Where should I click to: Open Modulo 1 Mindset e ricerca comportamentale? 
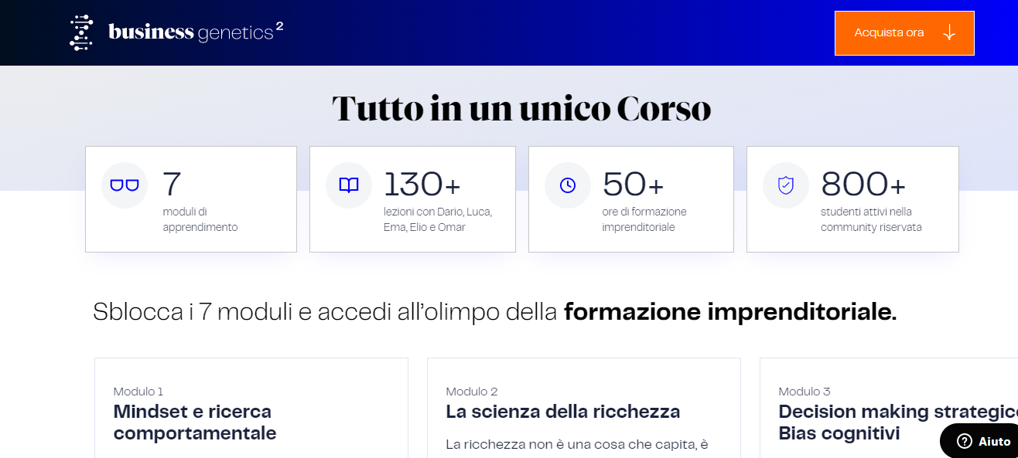pyautogui.click(x=193, y=422)
